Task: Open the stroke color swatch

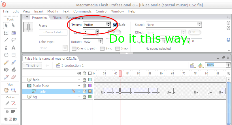Action: [x=13, y=103]
